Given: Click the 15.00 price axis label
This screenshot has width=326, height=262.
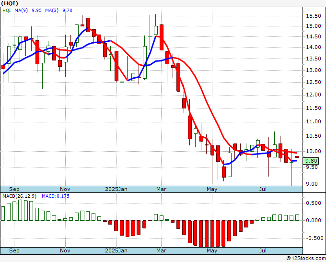Looking at the screenshot, I should pos(314,26).
